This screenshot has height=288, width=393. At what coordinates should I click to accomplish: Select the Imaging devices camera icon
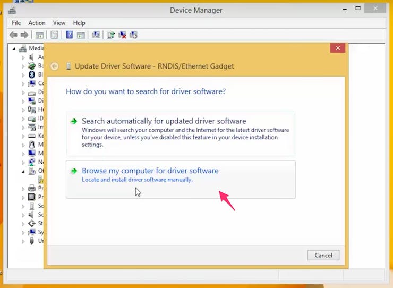tap(31, 127)
